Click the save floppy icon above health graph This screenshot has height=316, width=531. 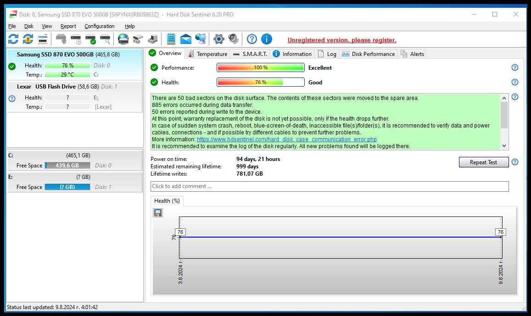(158, 213)
